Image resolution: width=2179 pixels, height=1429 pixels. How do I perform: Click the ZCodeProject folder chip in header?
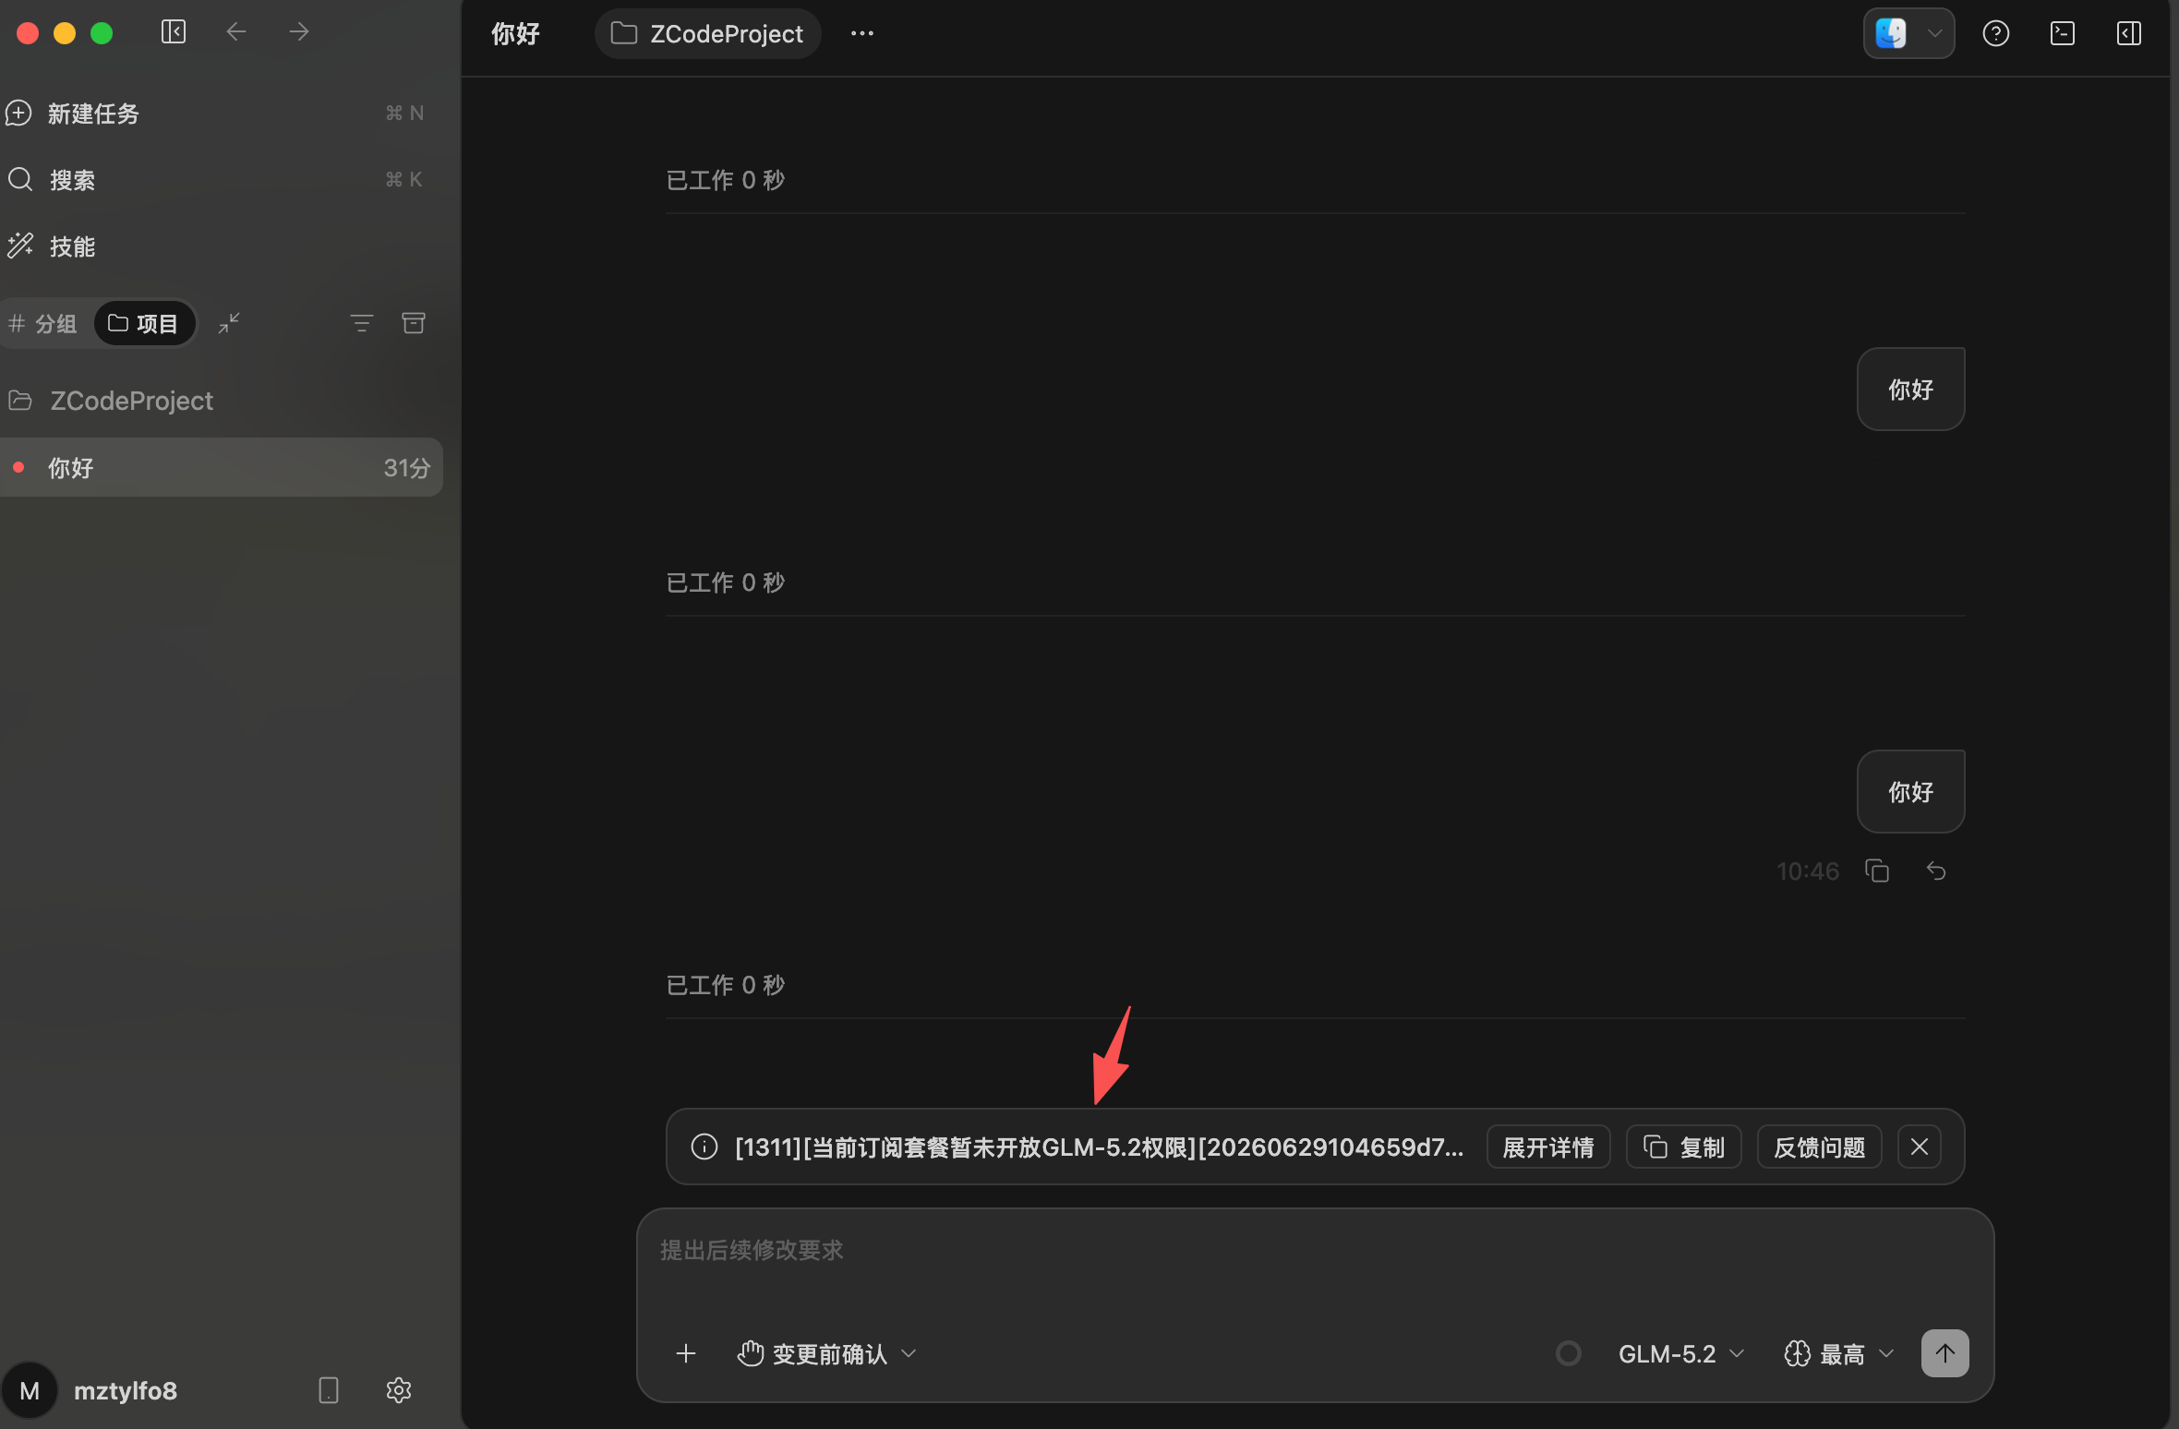coord(708,33)
